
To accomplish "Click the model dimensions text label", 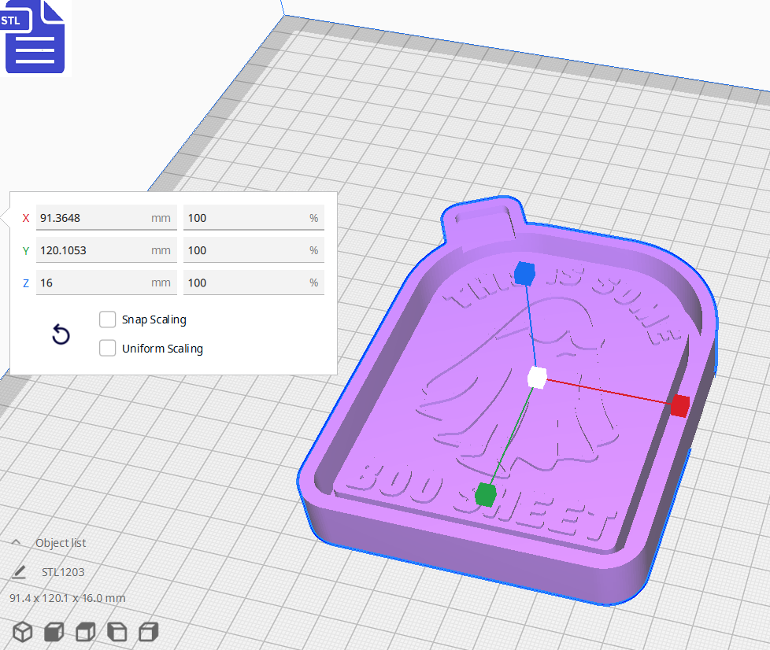I will click(x=67, y=598).
